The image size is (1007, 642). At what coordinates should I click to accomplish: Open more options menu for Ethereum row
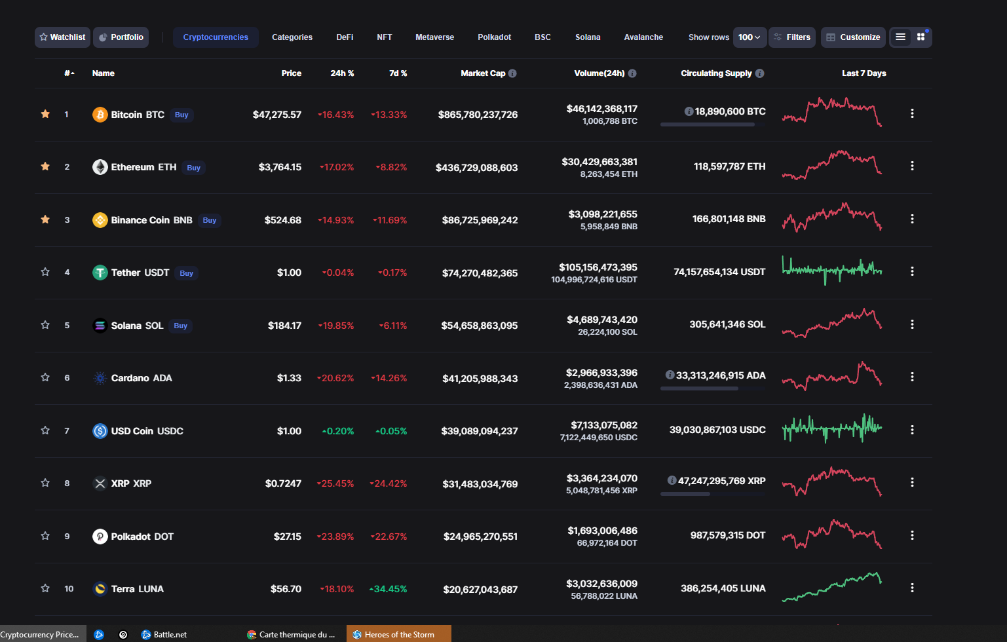click(912, 166)
